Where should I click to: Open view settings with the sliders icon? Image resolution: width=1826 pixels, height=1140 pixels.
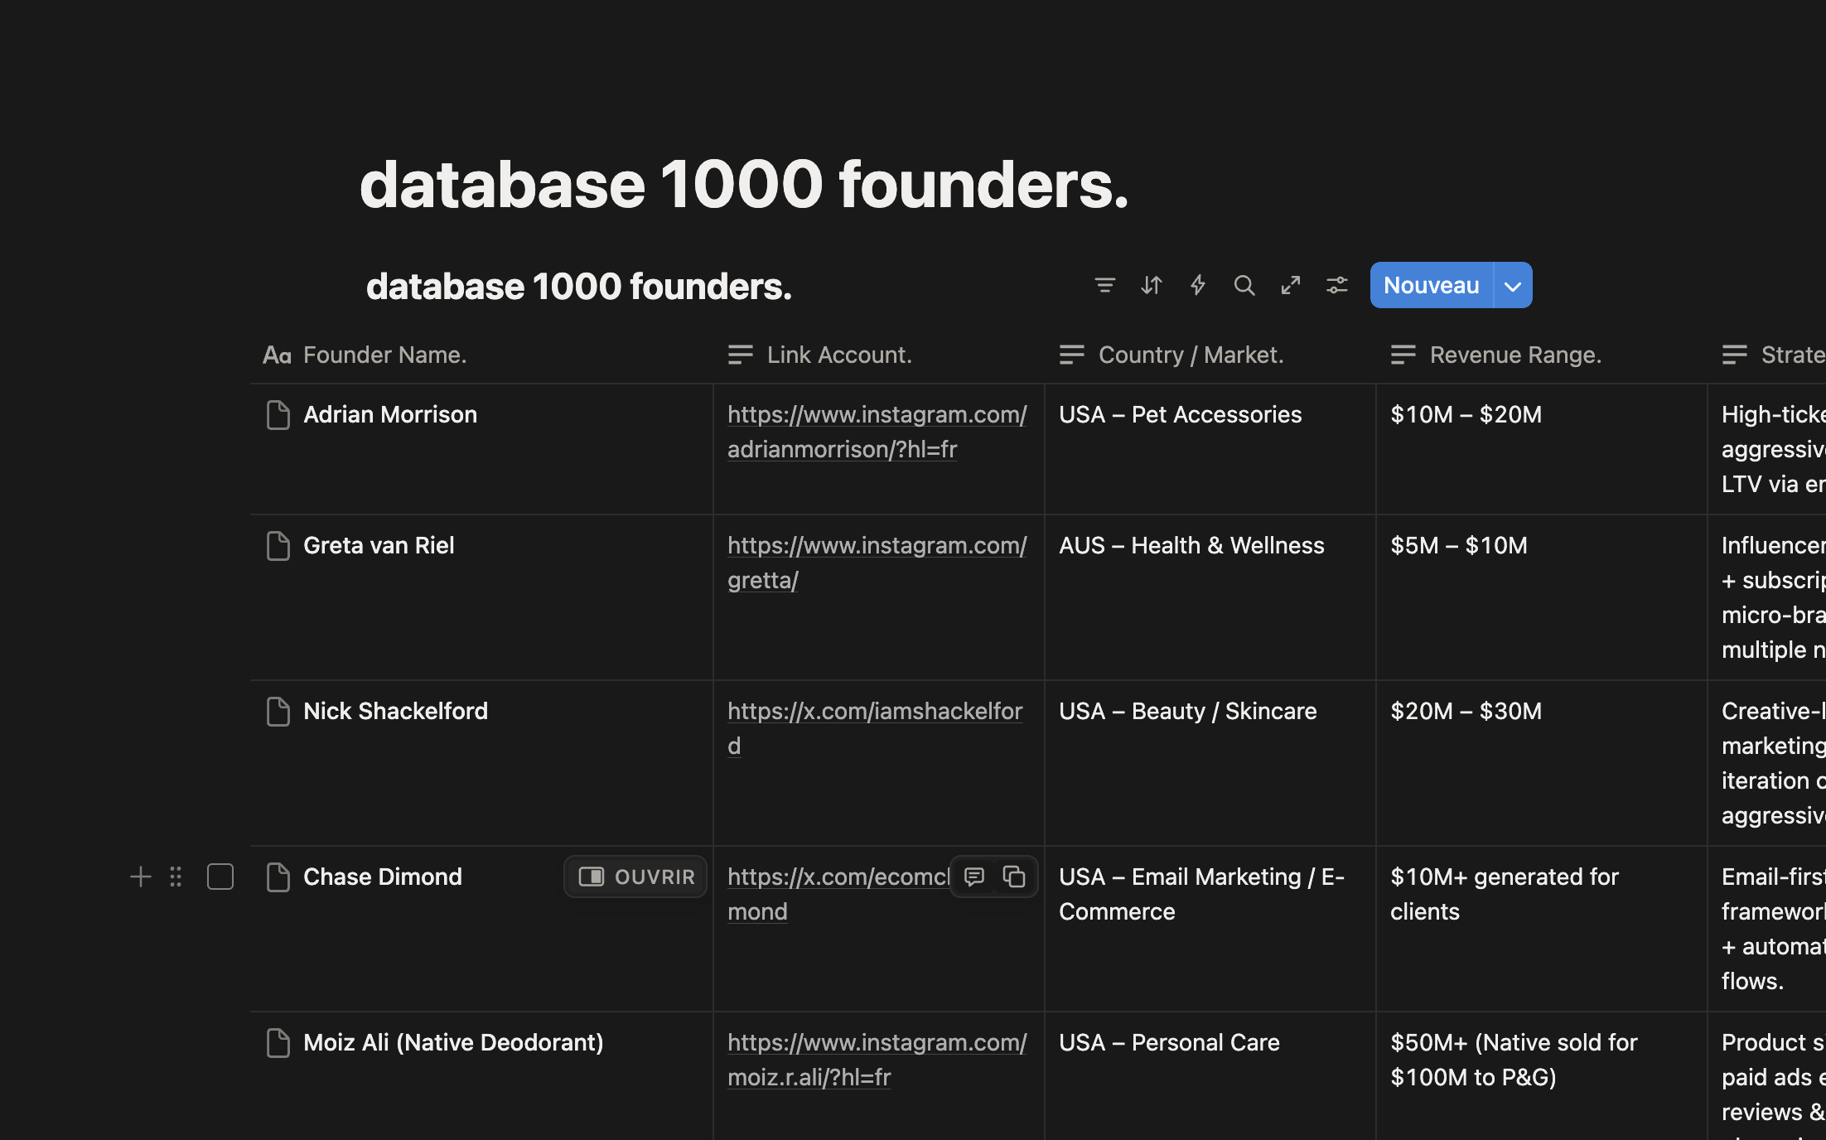[x=1336, y=285]
